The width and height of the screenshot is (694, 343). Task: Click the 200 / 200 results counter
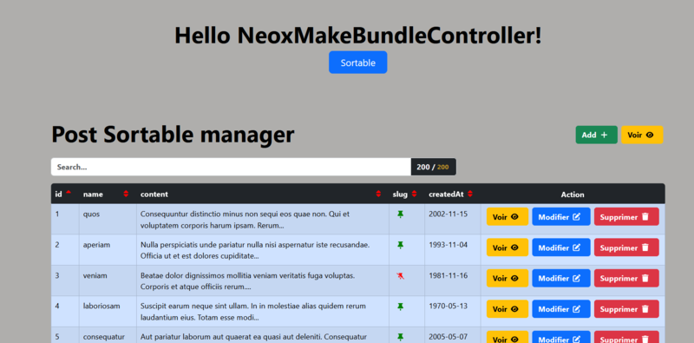coord(433,167)
